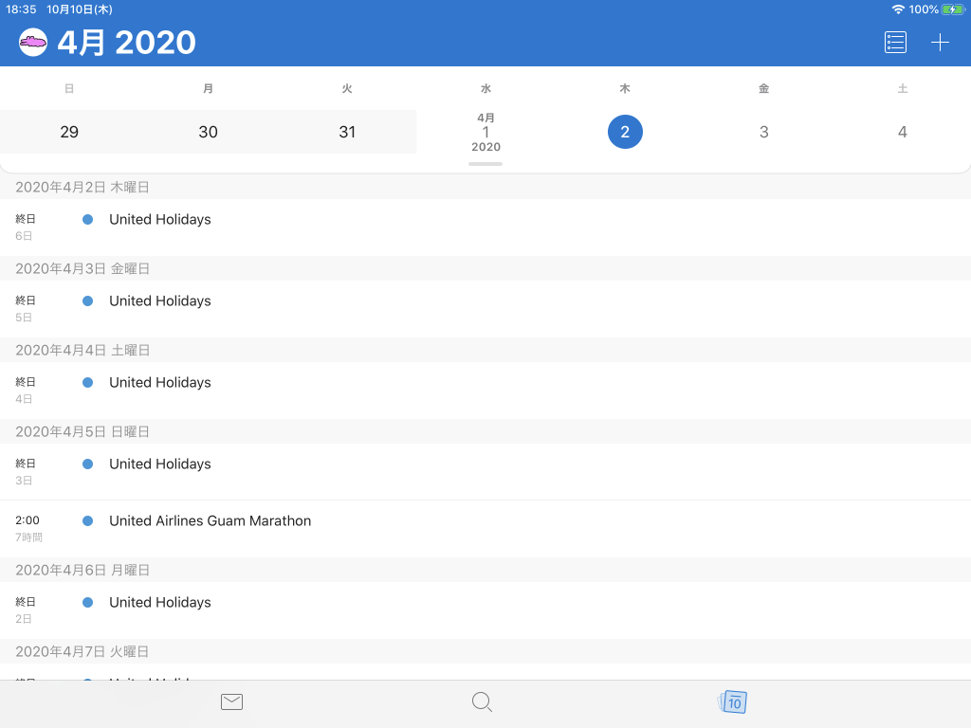Select day 31 in the week strip
971x728 pixels.
[347, 132]
